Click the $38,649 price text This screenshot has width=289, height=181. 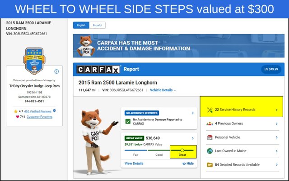pos(153,138)
